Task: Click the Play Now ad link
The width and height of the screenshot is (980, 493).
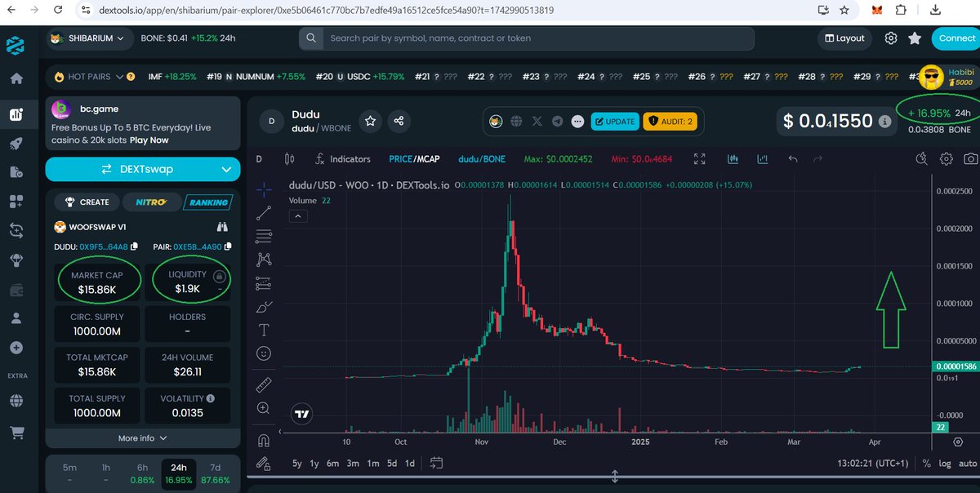Action: pos(149,140)
